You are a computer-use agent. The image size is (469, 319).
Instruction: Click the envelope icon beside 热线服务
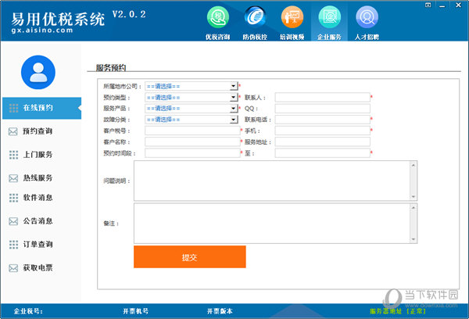click(x=13, y=178)
